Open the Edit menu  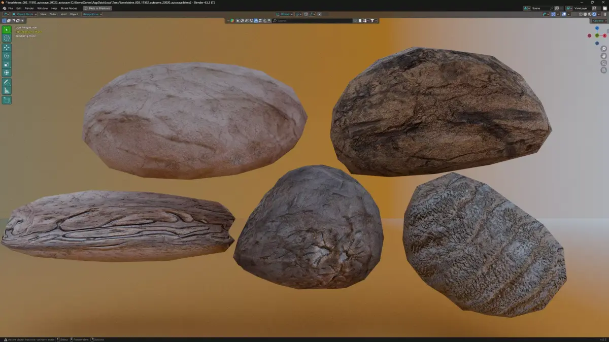[19, 8]
